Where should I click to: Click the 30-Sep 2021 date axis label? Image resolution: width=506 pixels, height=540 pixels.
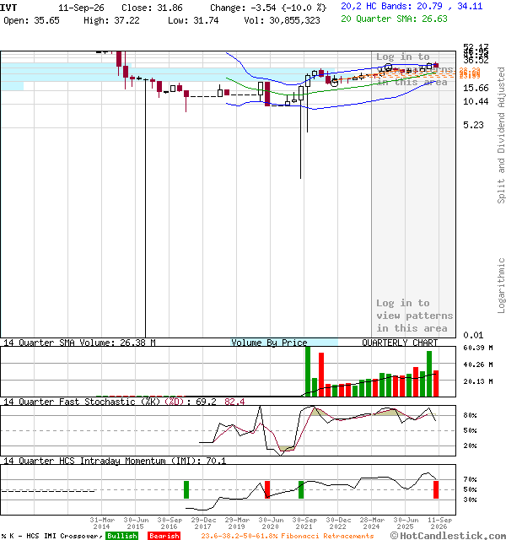click(x=304, y=523)
